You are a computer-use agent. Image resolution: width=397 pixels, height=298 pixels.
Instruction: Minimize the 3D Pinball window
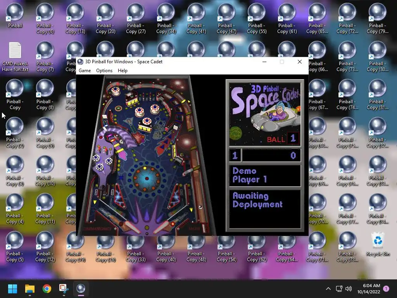(x=264, y=62)
